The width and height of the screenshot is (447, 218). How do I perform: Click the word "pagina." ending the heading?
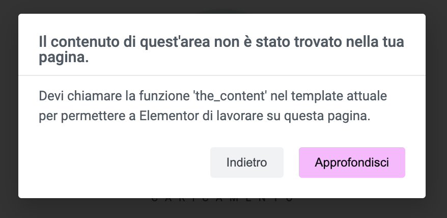pyautogui.click(x=64, y=58)
